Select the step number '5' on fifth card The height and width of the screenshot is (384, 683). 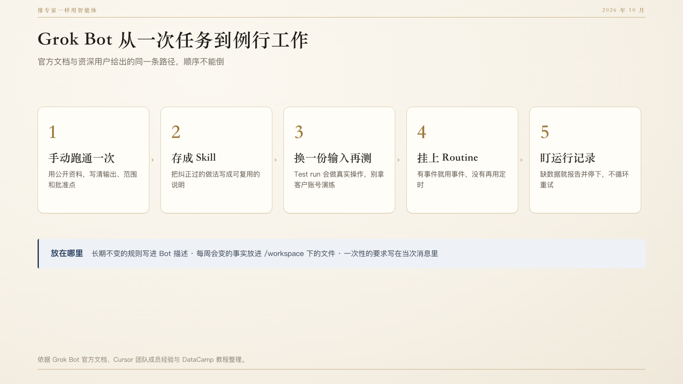click(x=545, y=132)
